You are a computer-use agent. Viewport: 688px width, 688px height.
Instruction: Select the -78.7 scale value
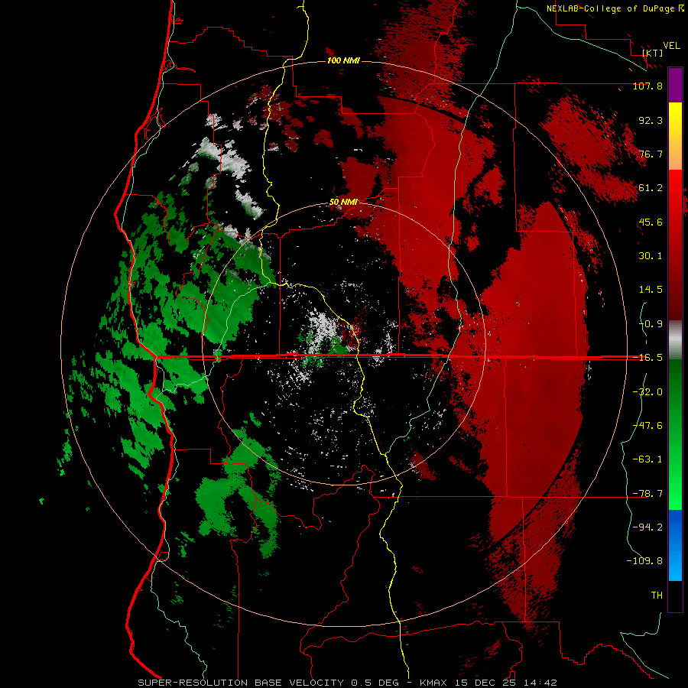(x=647, y=494)
